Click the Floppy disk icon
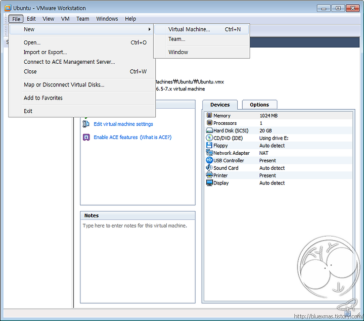This screenshot has height=321, width=364. tap(209, 145)
